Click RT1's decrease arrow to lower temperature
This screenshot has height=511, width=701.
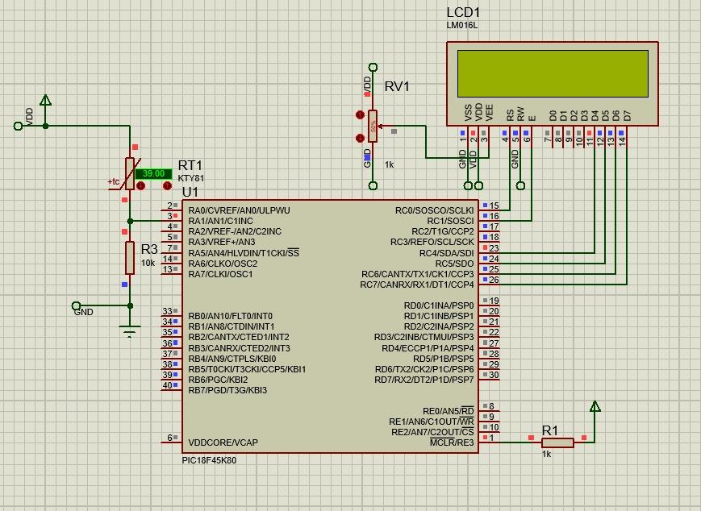tap(140, 185)
